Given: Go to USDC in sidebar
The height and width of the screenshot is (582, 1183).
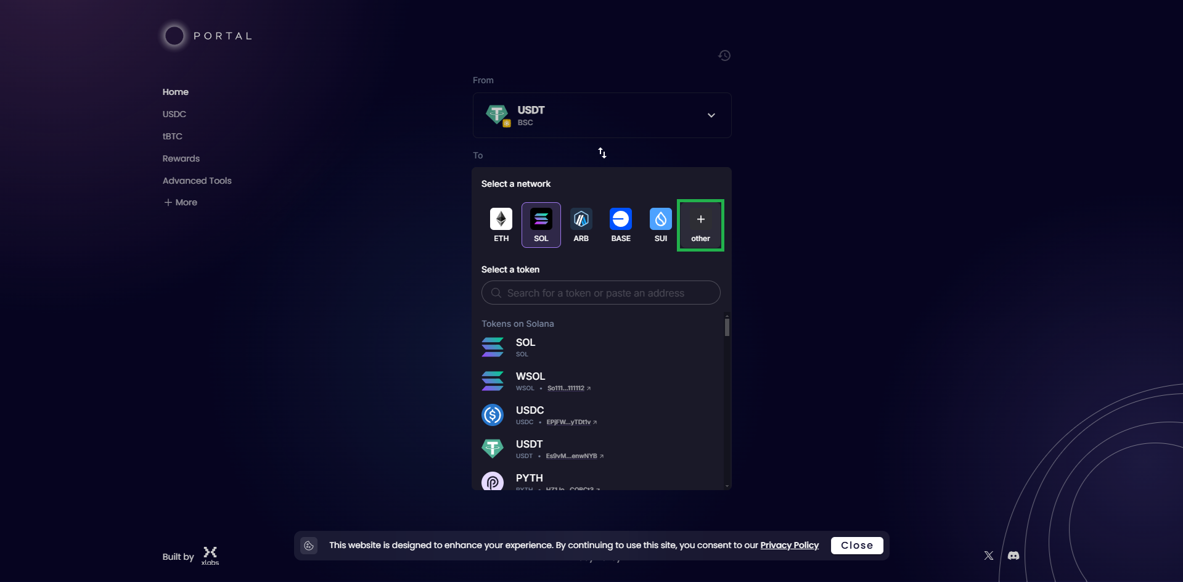Looking at the screenshot, I should coord(174,114).
